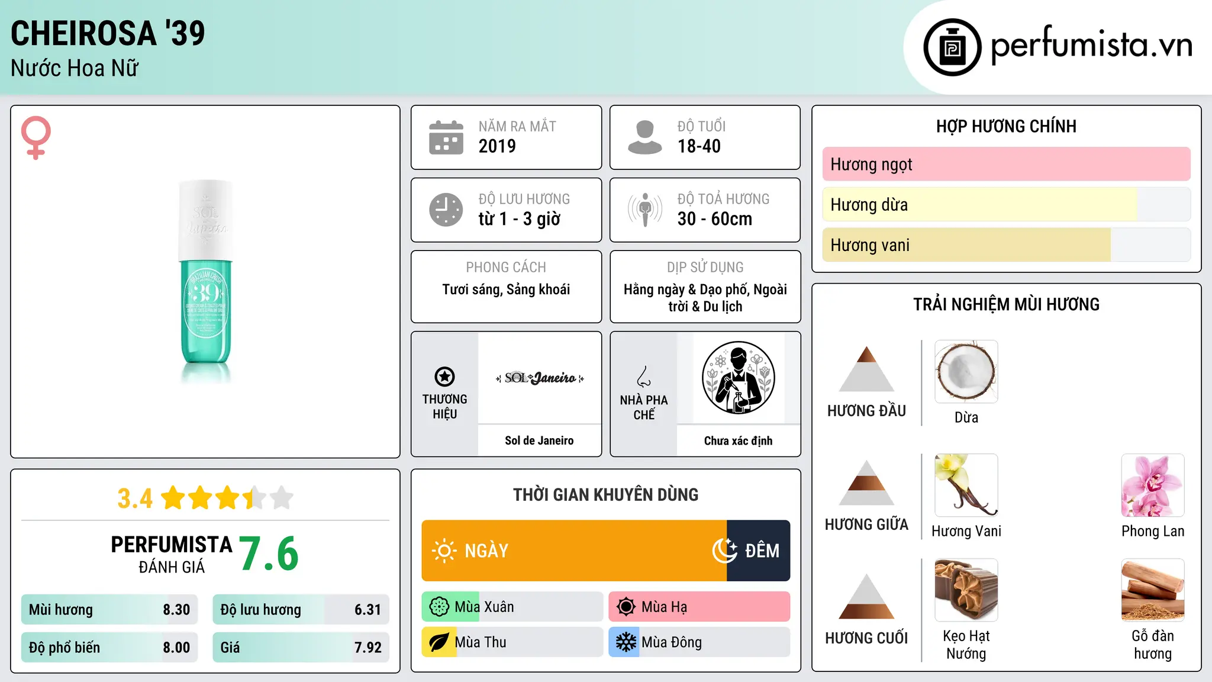This screenshot has height=682, width=1212.
Task: Click the Cheirosa '39 bottle product image
Action: [205, 281]
